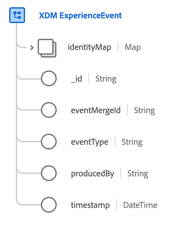Click the blue schema class icon
This screenshot has height=225, width=192.
coord(17,15)
